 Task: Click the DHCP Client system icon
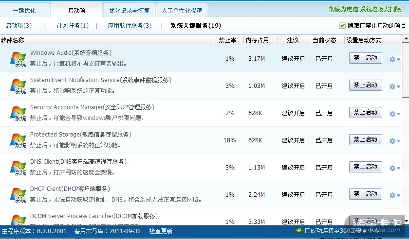point(18,195)
